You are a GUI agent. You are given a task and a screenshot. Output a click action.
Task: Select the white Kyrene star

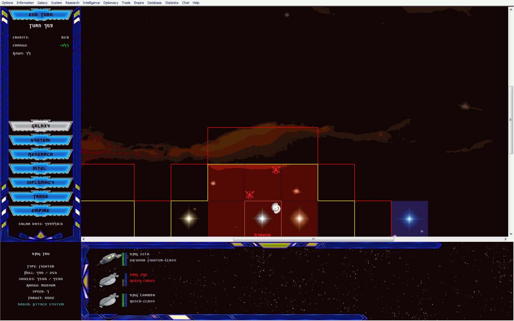pyautogui.click(x=262, y=219)
